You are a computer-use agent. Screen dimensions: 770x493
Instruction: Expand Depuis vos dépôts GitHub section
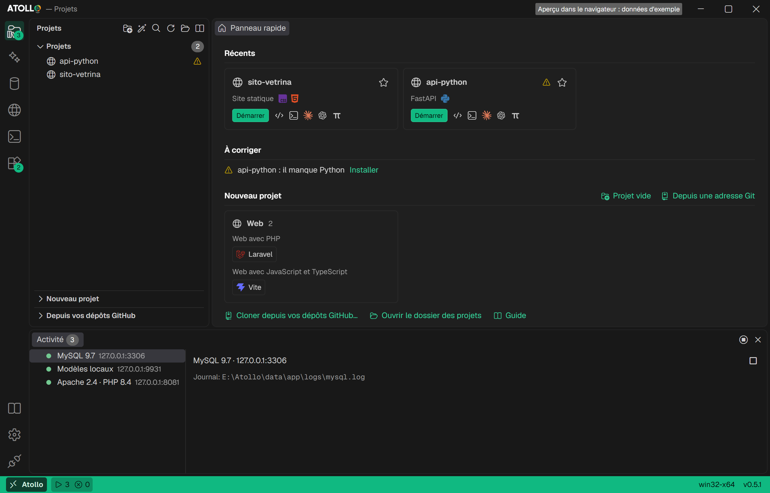[x=119, y=316]
